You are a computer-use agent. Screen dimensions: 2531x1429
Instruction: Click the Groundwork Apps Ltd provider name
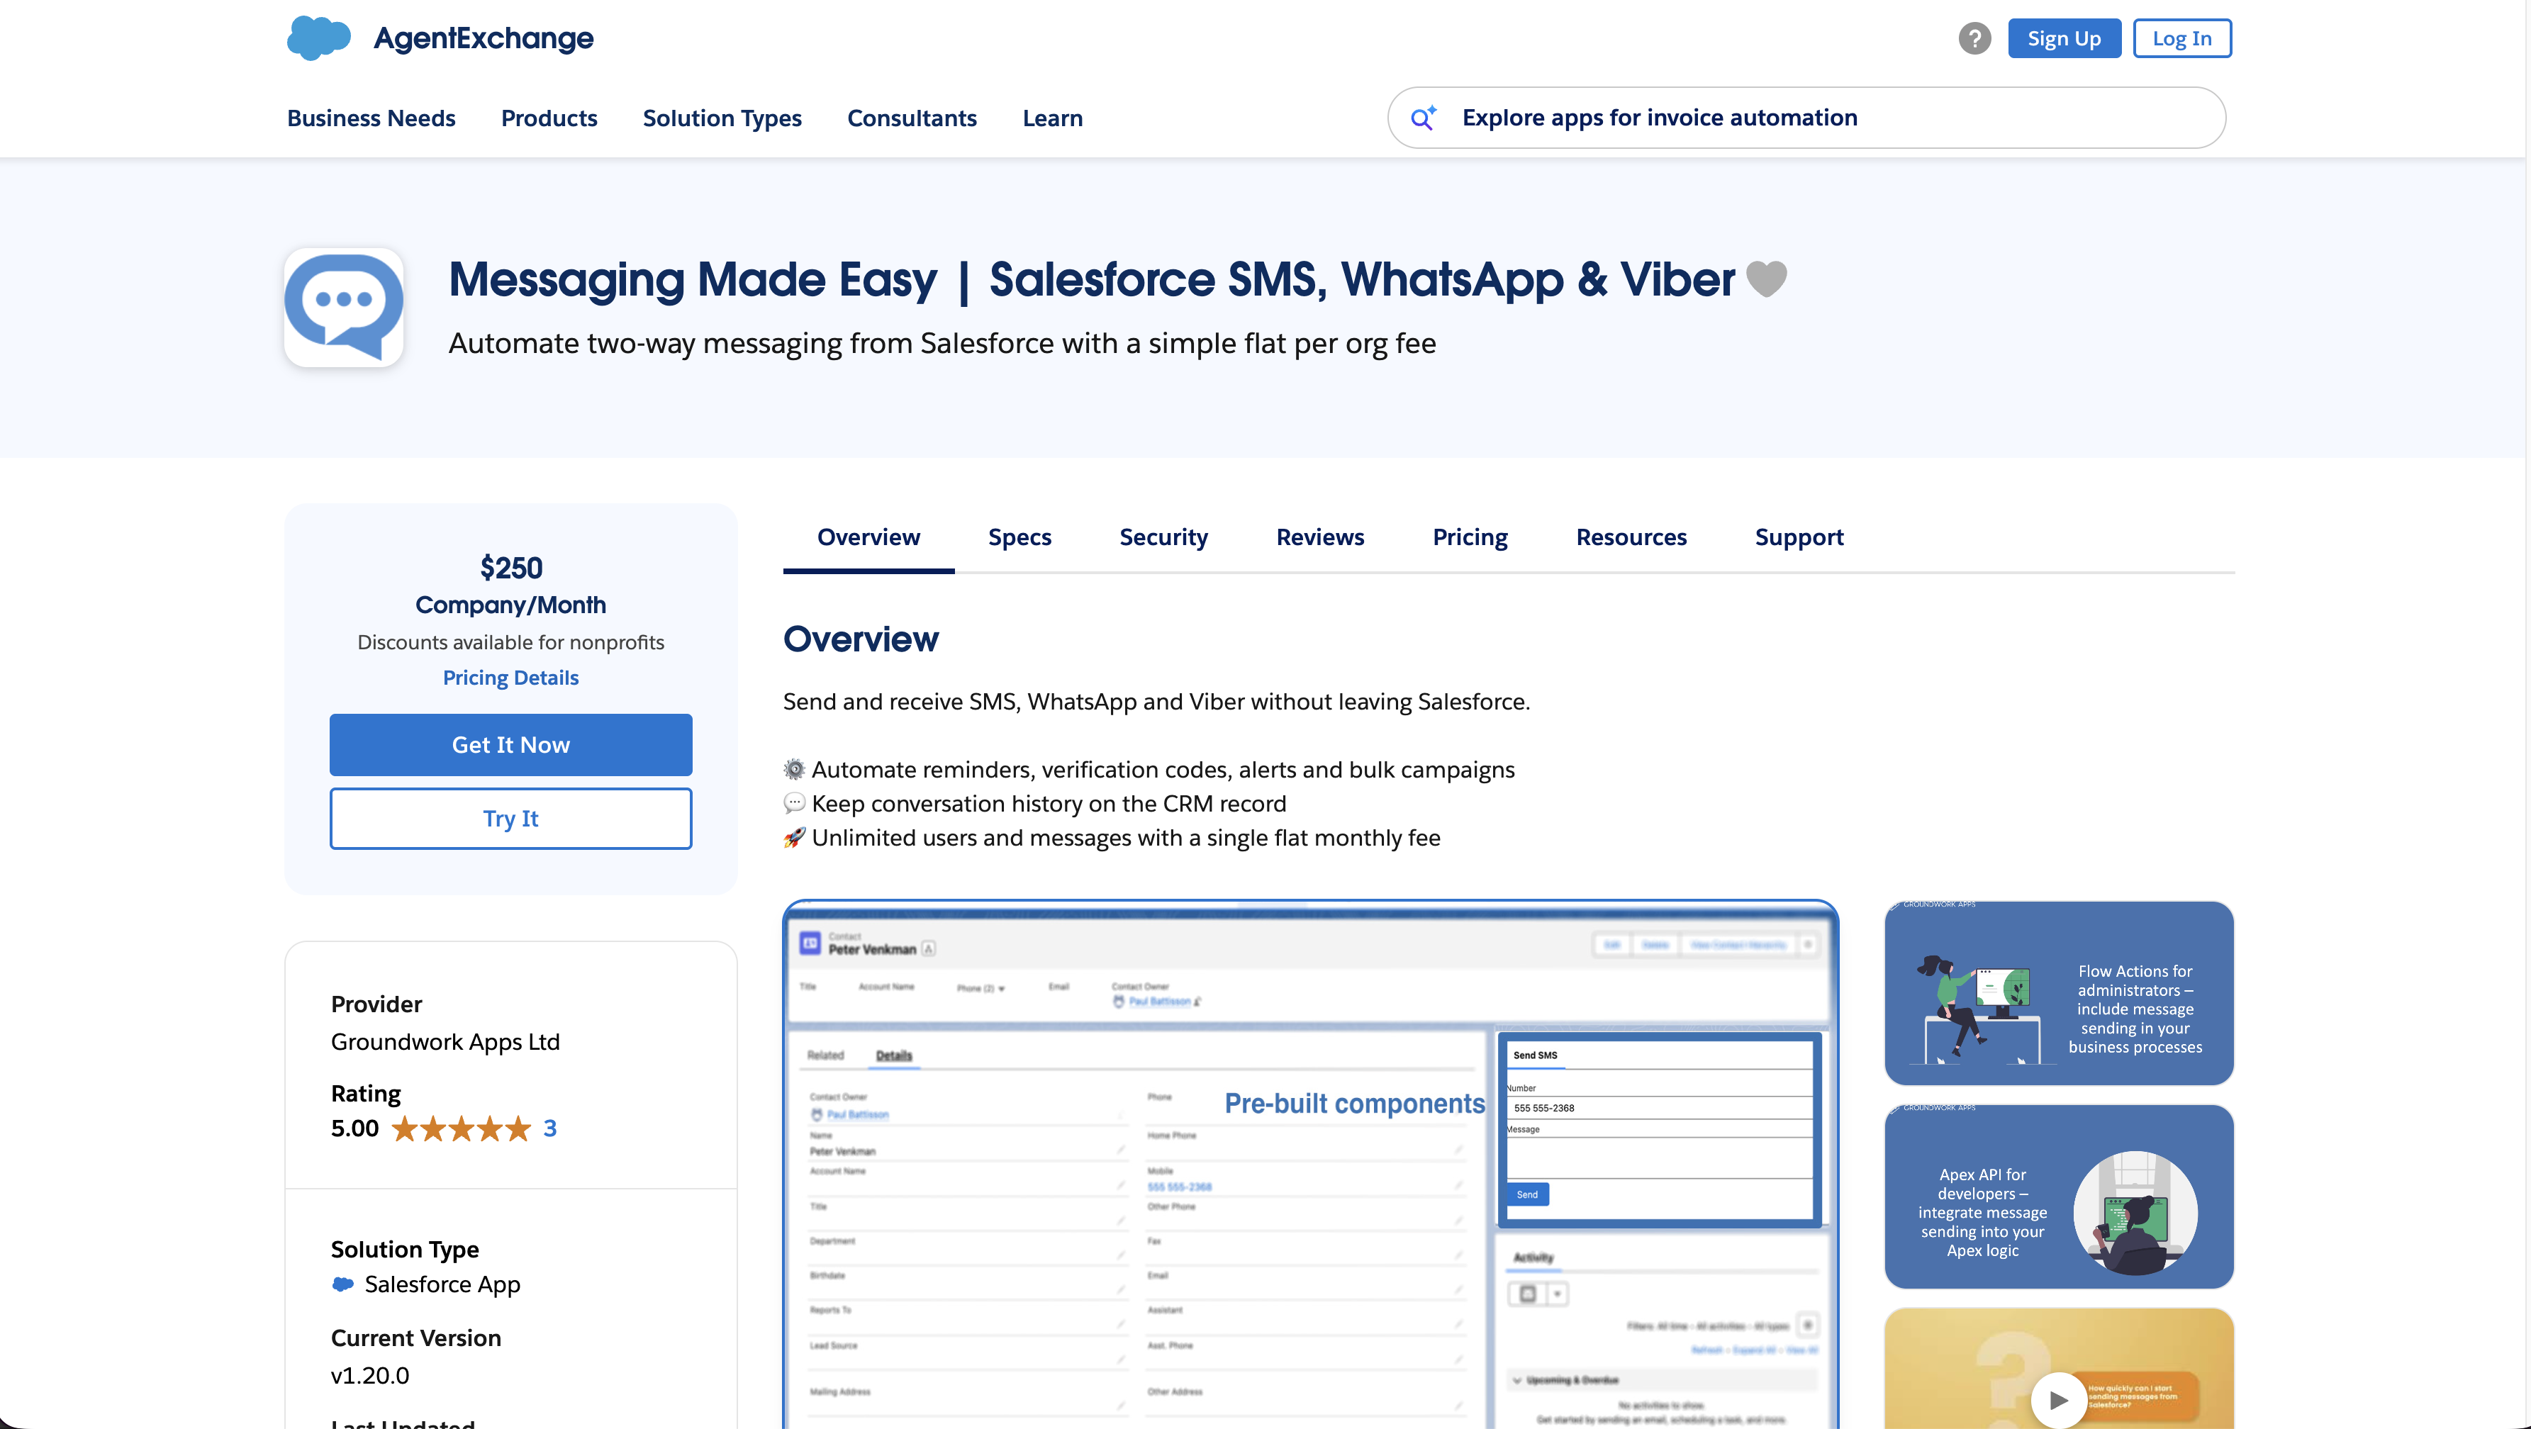click(x=445, y=1041)
